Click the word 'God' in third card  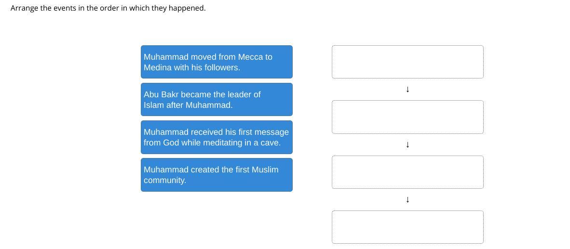click(x=171, y=143)
